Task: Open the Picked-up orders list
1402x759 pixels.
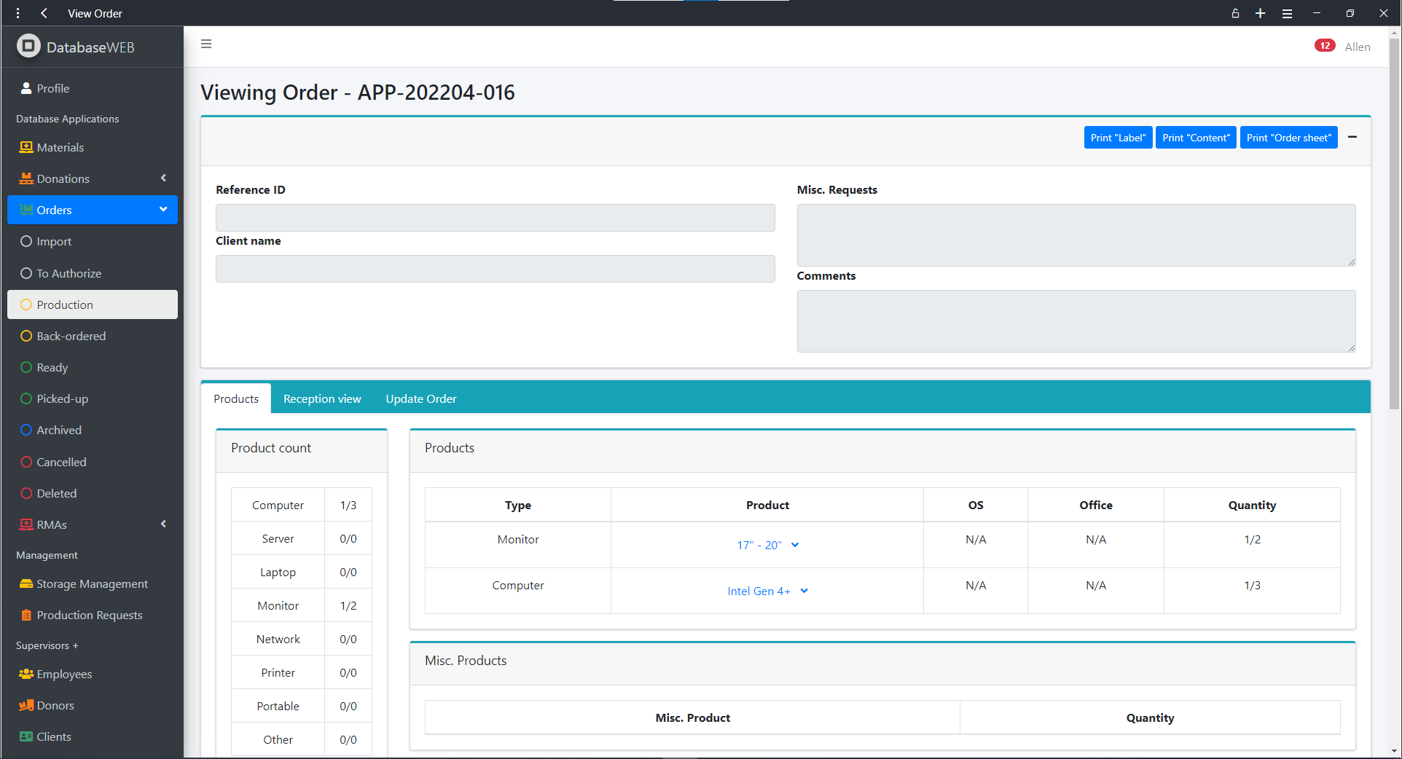Action: (93, 398)
